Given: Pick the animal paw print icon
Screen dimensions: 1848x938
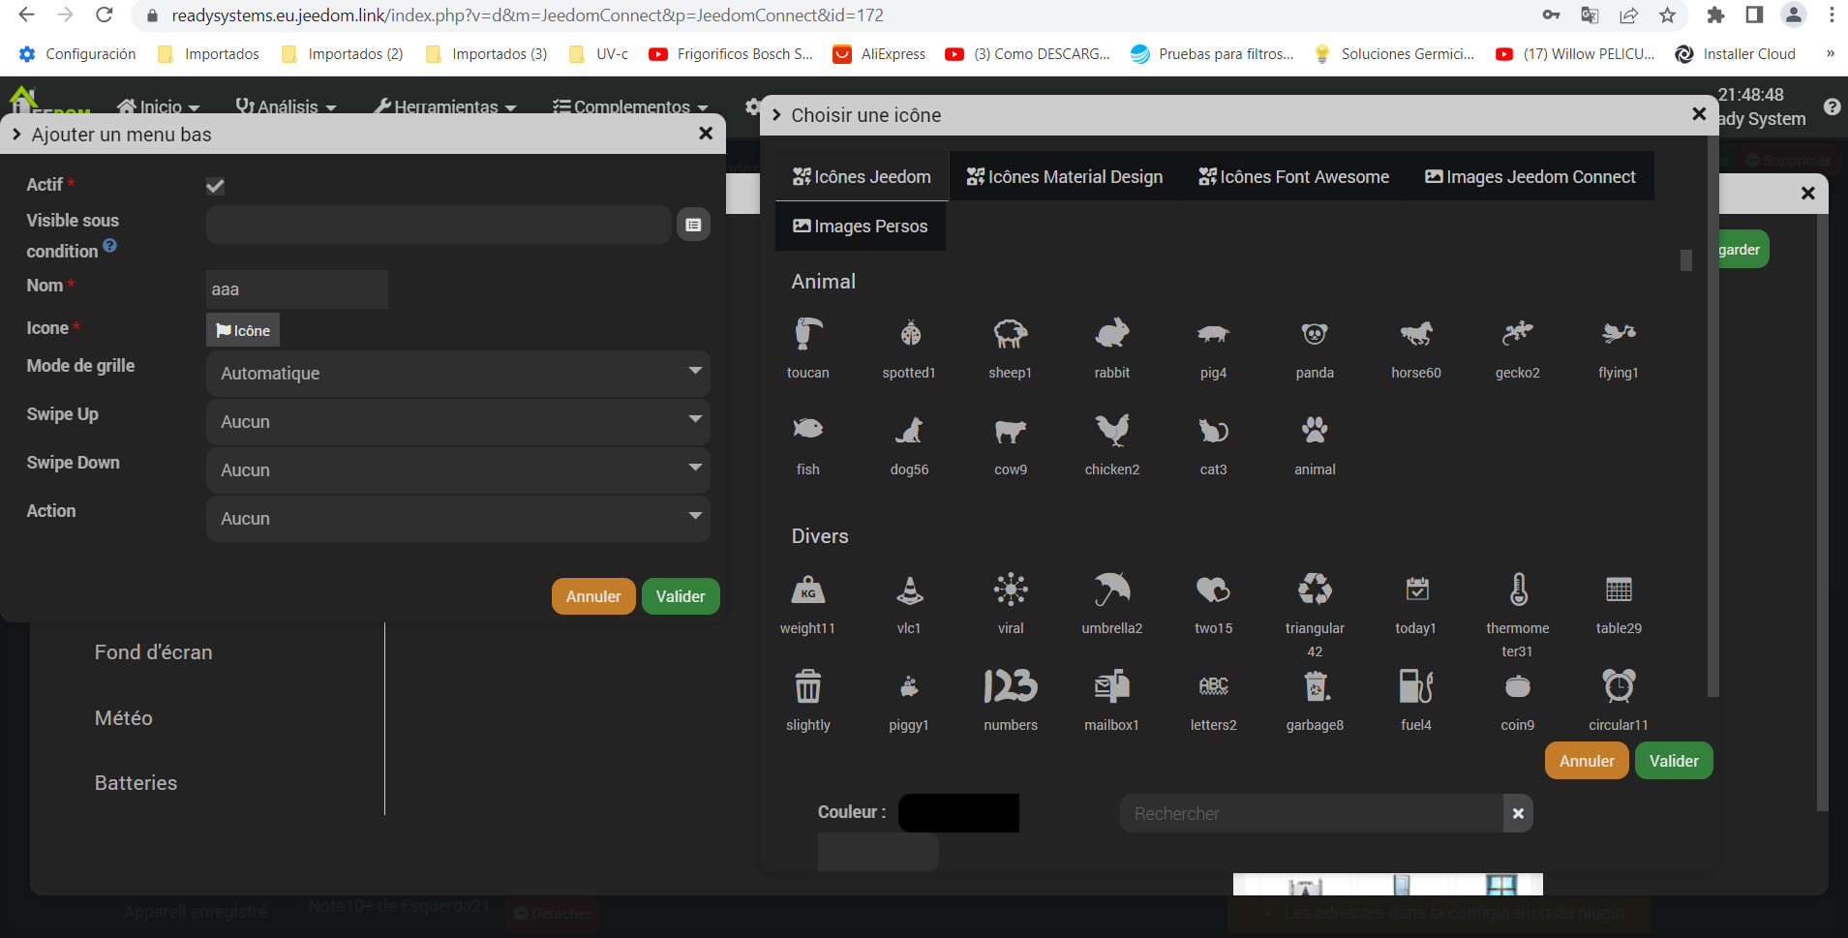Looking at the screenshot, I should (x=1315, y=430).
